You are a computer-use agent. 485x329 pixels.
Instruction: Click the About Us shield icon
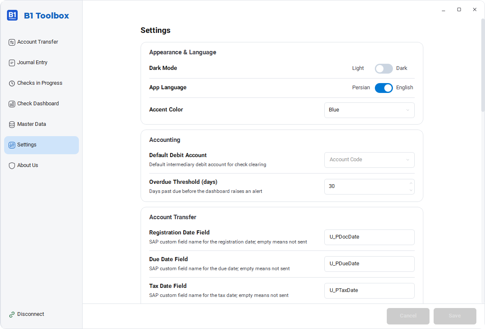click(x=12, y=166)
